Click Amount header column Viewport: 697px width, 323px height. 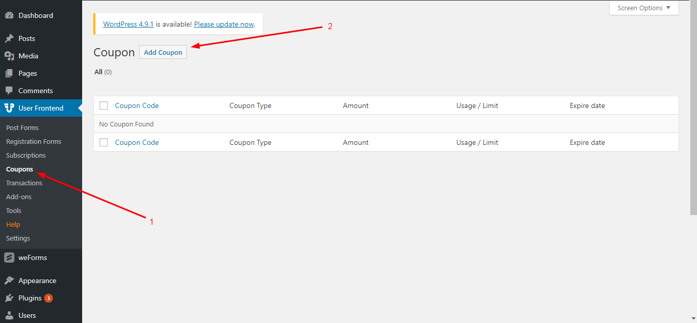point(356,105)
